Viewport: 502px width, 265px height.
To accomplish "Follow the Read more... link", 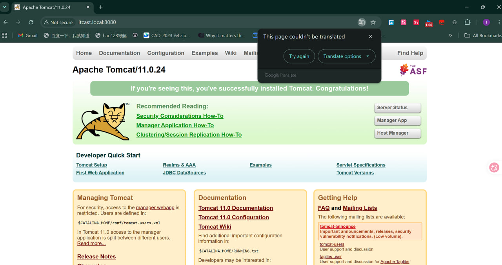I will pyautogui.click(x=91, y=243).
